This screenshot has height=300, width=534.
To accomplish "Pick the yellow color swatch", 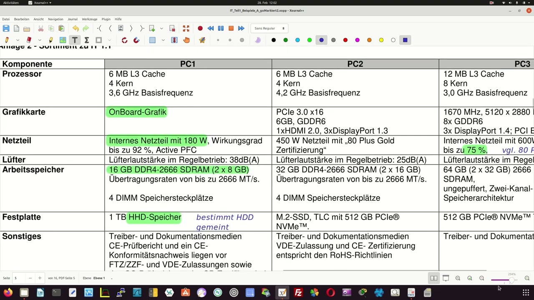I will [x=381, y=40].
